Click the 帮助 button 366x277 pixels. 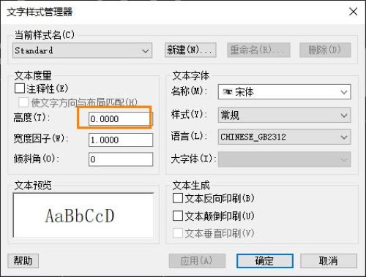(x=23, y=261)
